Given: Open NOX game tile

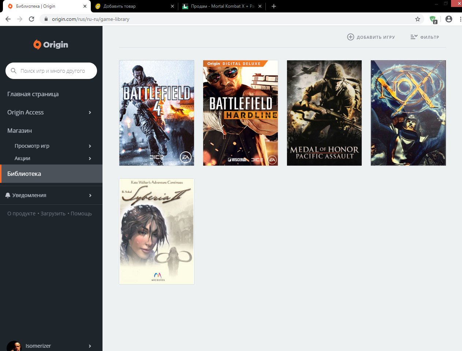Looking at the screenshot, I should 408,113.
